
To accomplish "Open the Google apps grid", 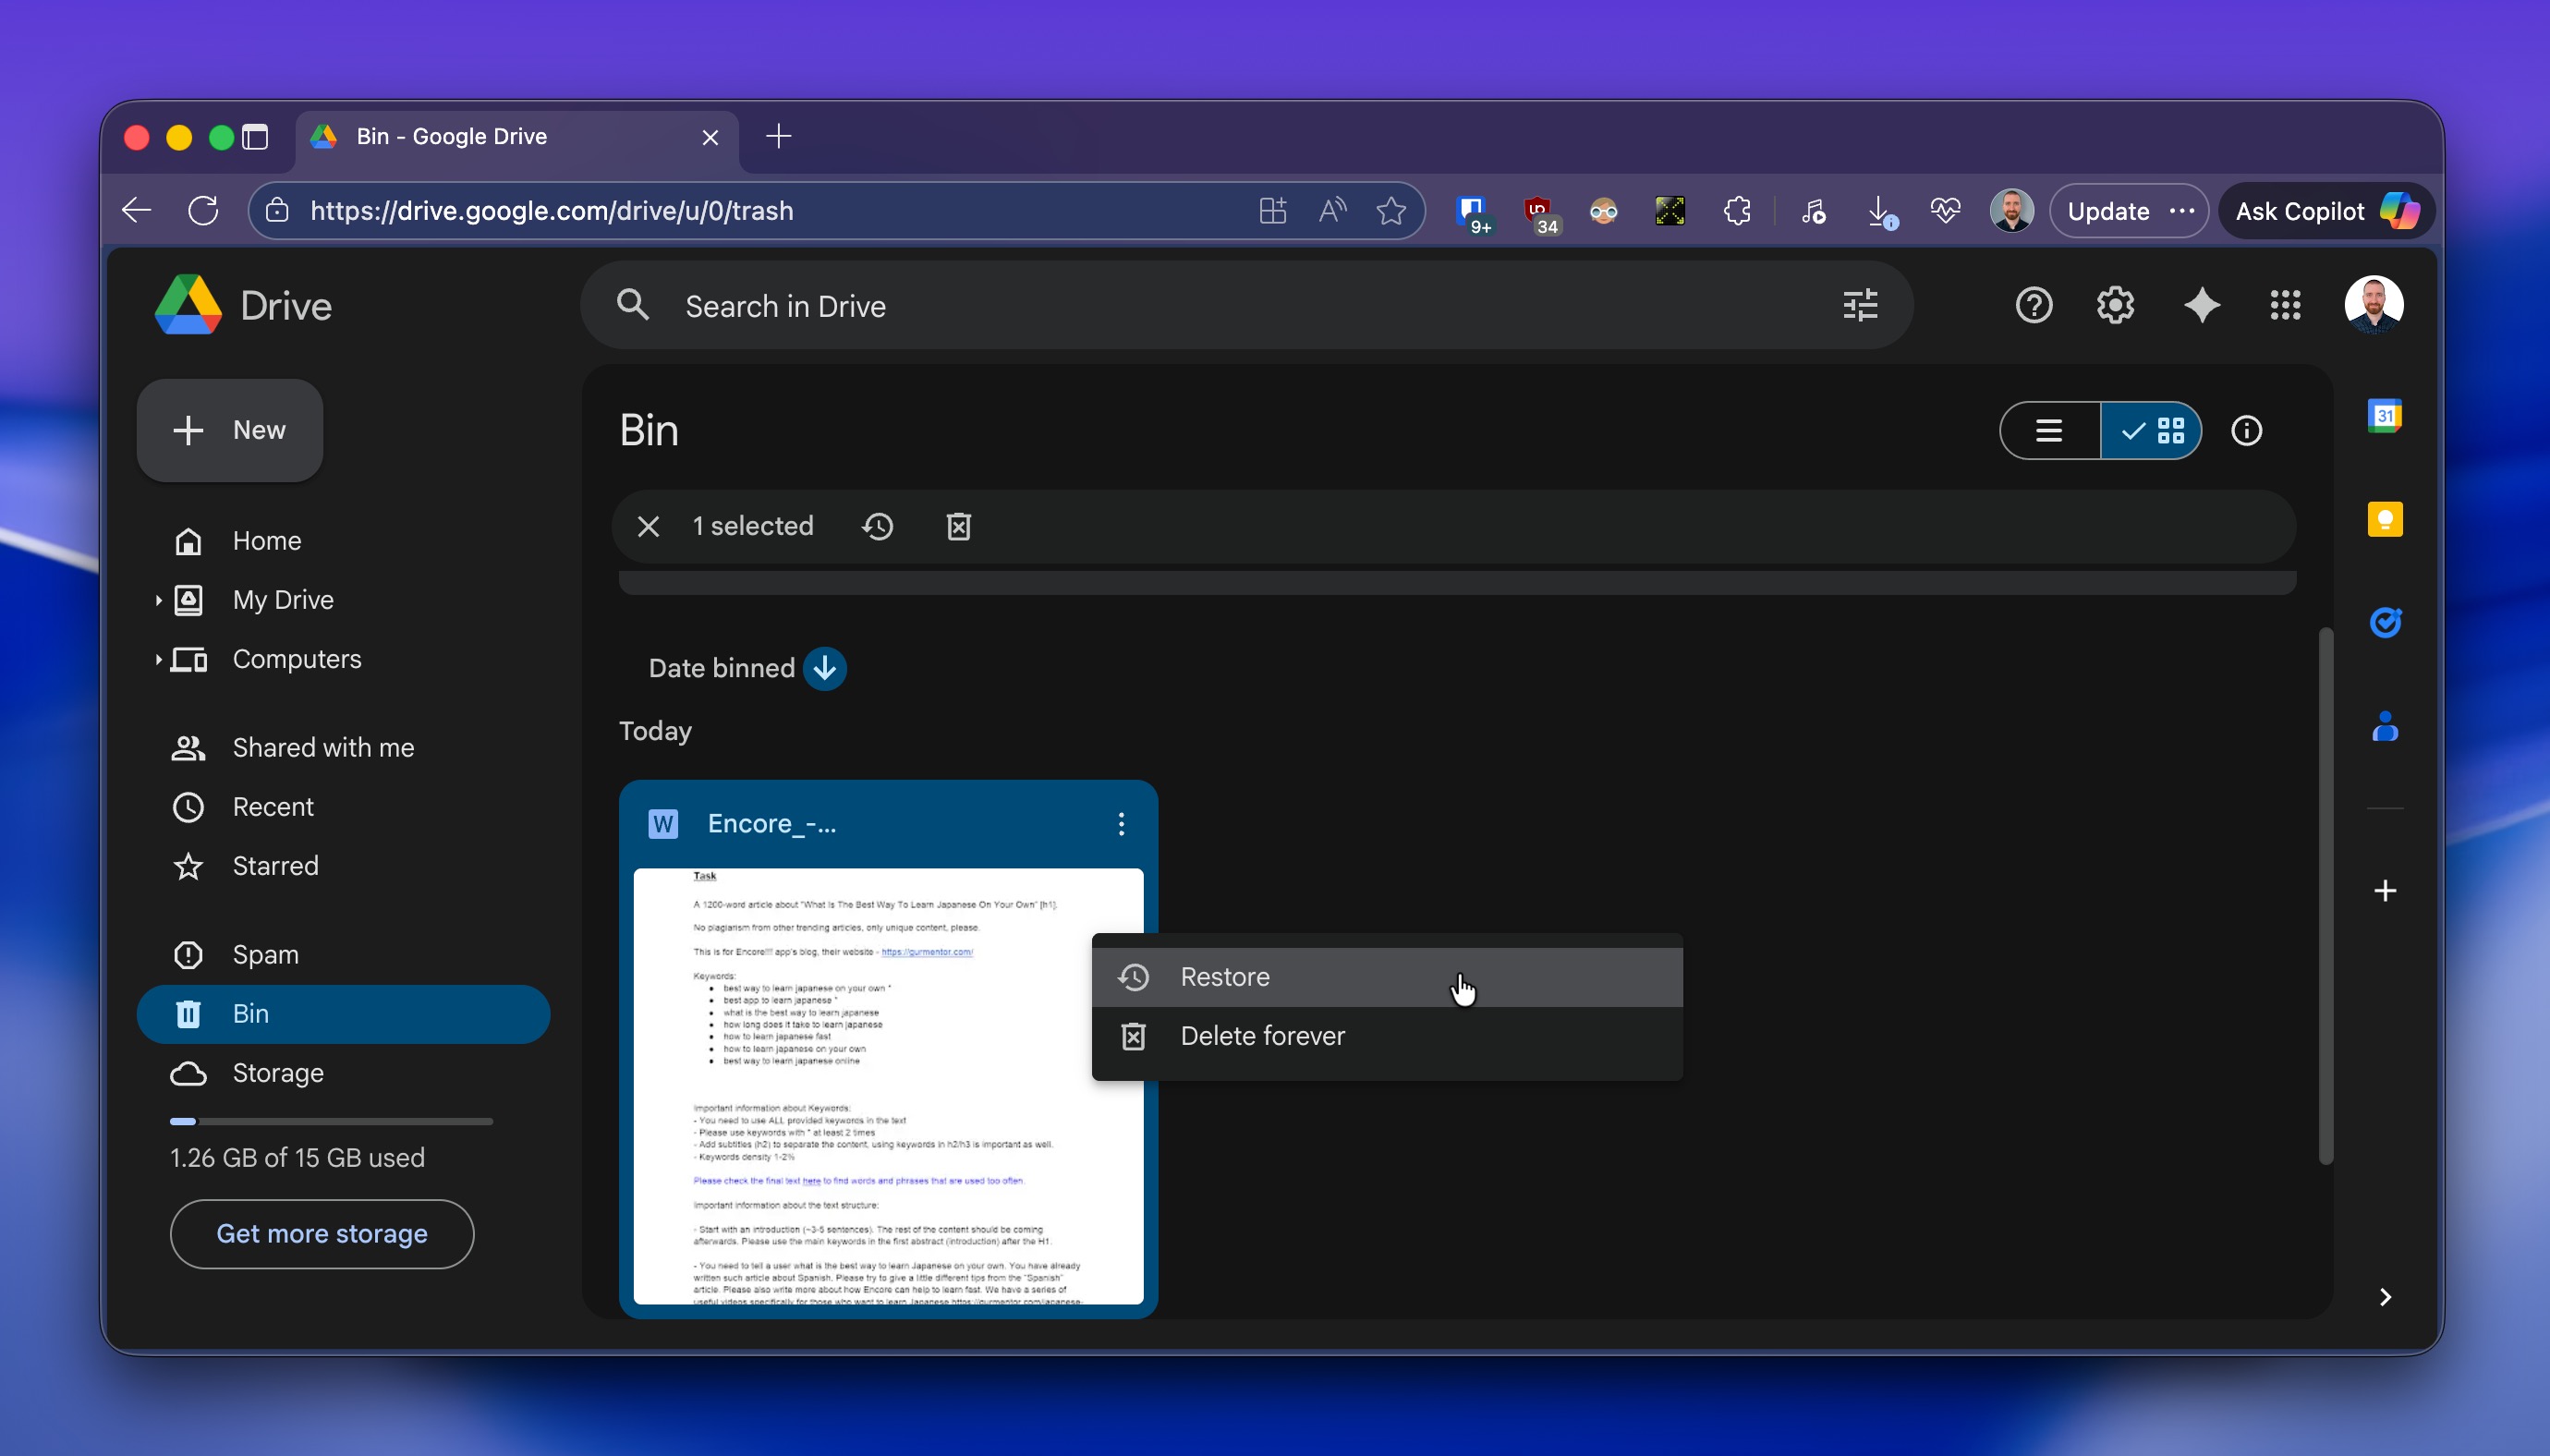I will 2286,305.
